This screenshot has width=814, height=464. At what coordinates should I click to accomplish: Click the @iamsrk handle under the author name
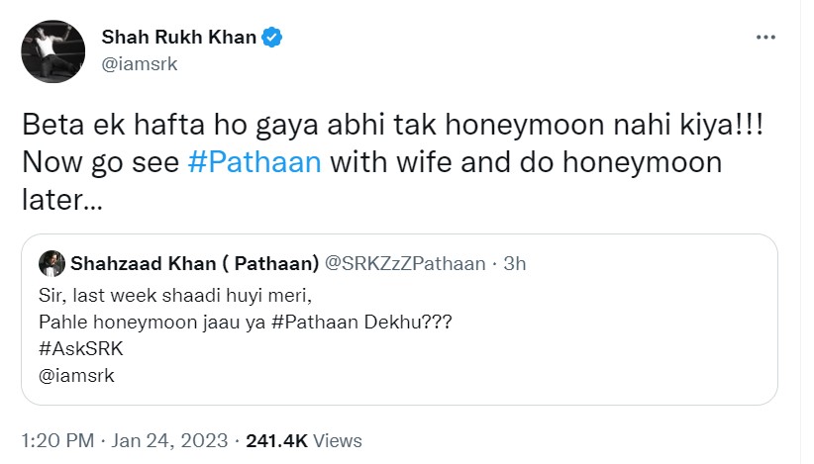(140, 63)
